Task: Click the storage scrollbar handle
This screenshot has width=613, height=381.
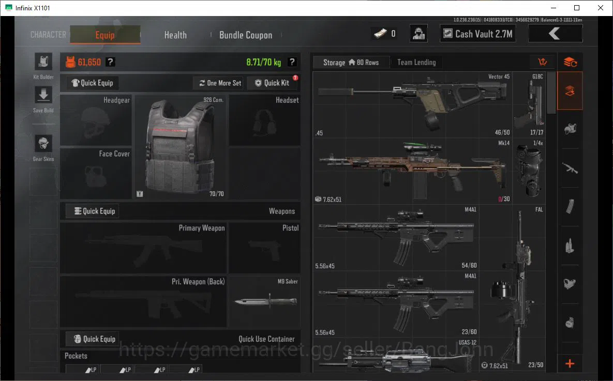Action: tap(551, 93)
